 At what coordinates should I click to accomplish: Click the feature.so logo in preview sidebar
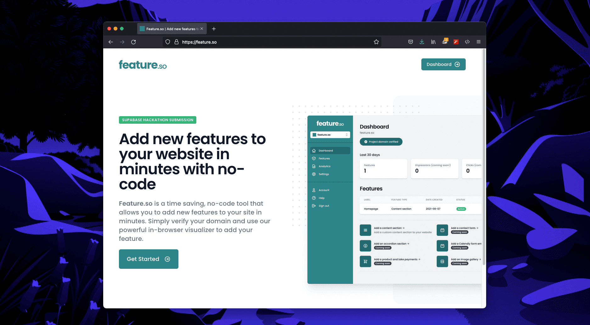pos(330,123)
